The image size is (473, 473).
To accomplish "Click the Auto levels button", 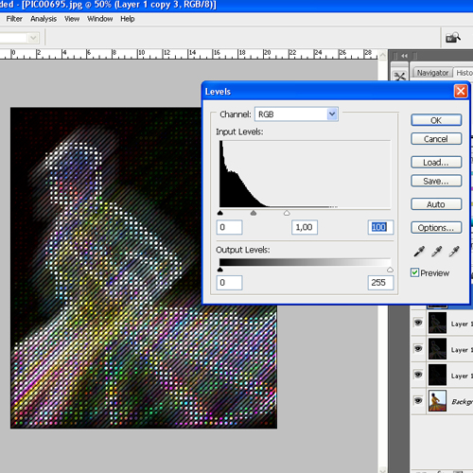I will coord(436,204).
